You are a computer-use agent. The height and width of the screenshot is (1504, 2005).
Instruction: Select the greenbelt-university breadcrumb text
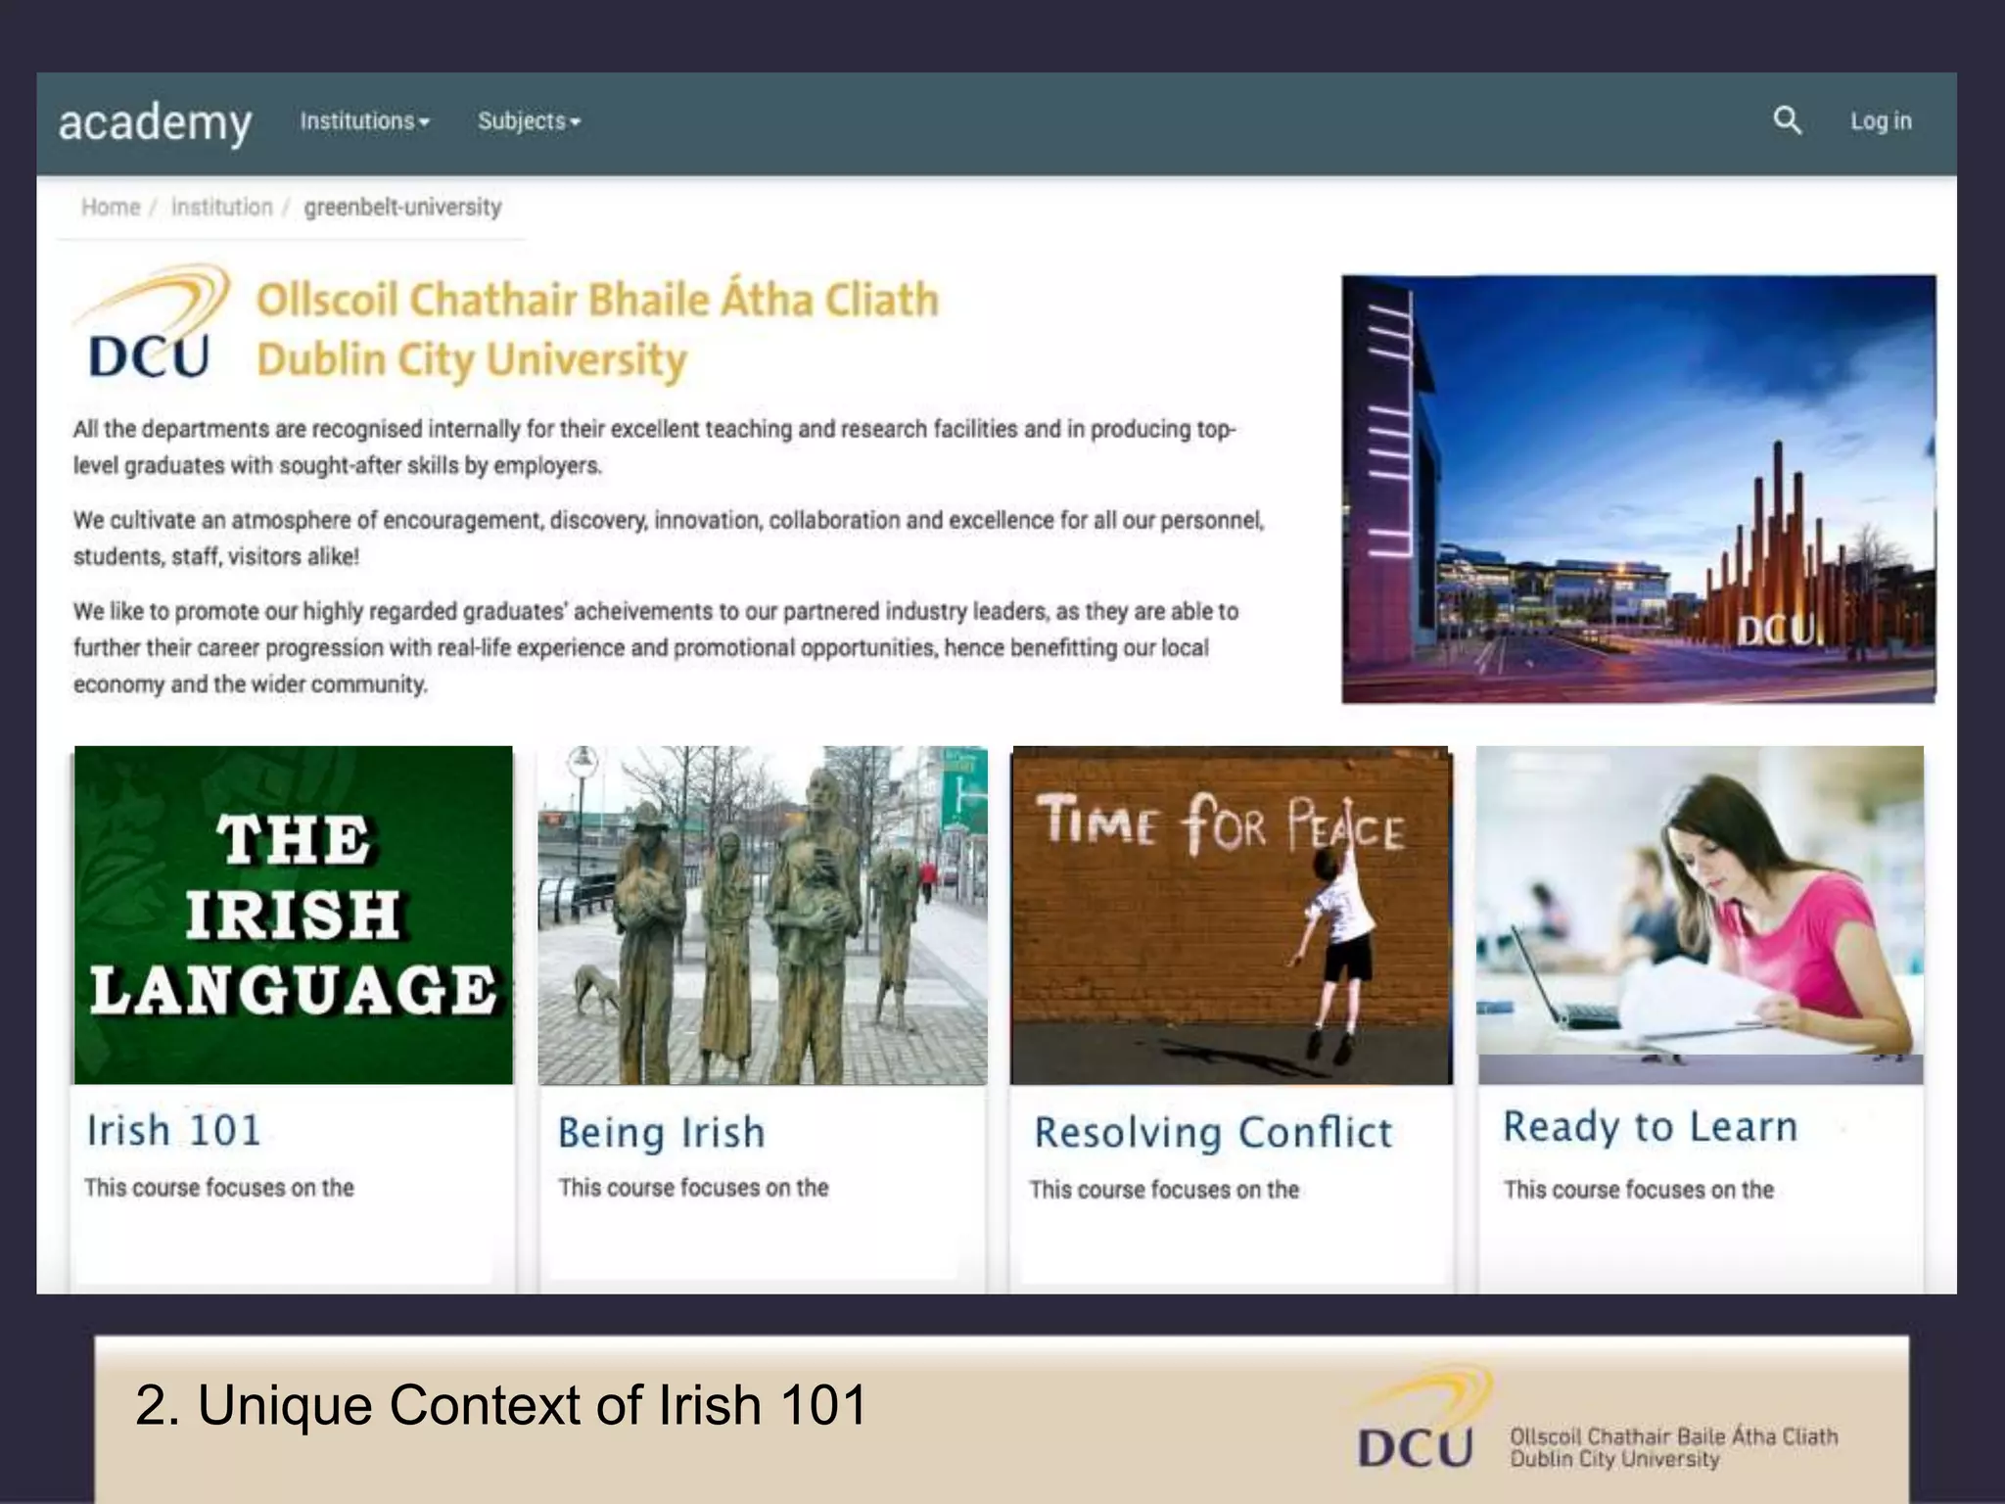402,208
